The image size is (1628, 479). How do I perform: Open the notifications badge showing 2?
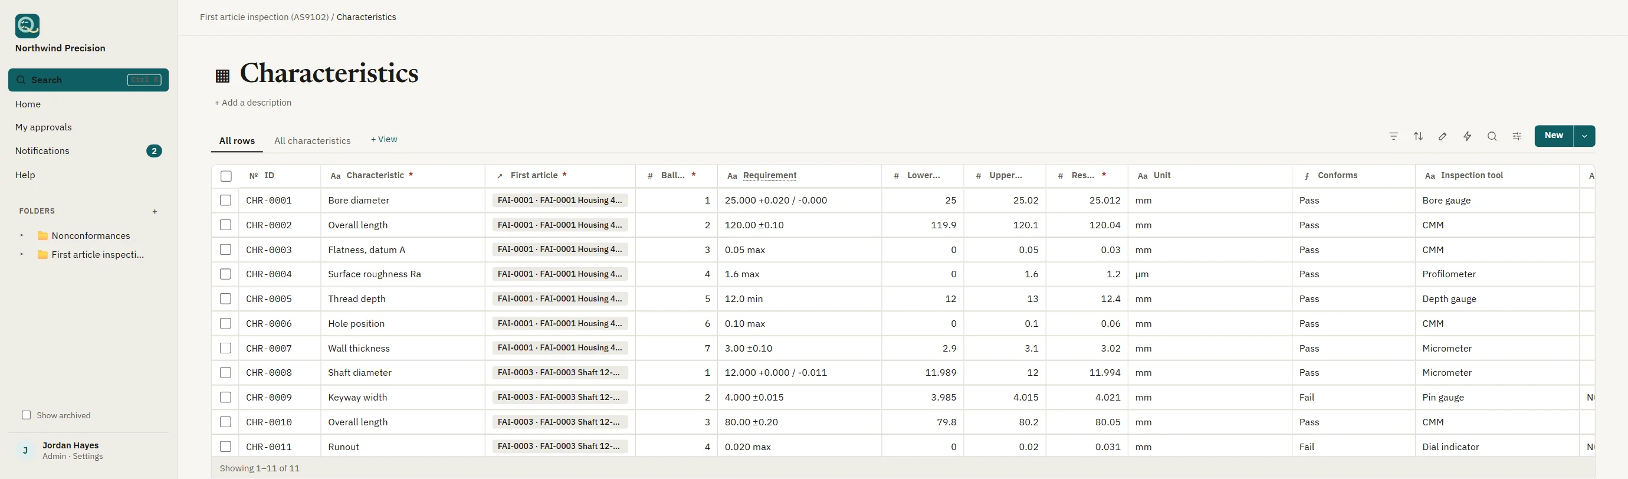pos(154,151)
